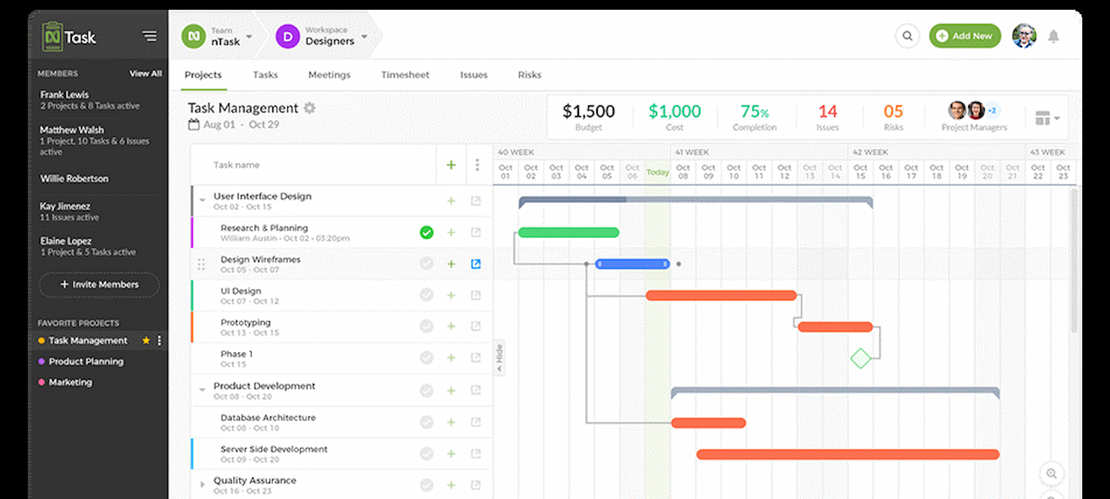Click the Add New button
The image size is (1110, 499).
point(965,36)
